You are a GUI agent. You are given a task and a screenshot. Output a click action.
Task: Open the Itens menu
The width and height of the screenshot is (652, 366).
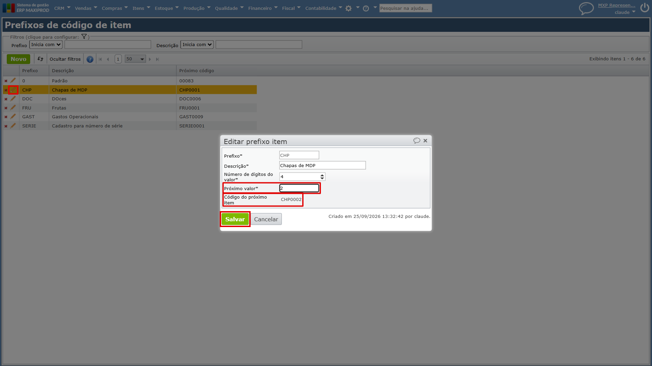click(x=141, y=8)
